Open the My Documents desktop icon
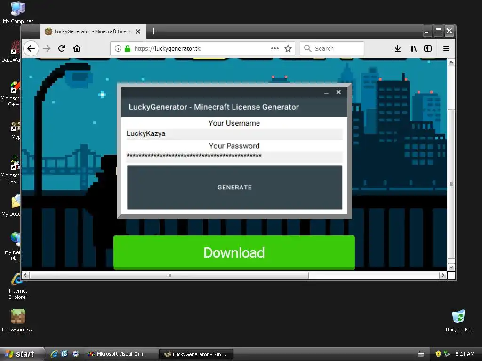 (12, 205)
